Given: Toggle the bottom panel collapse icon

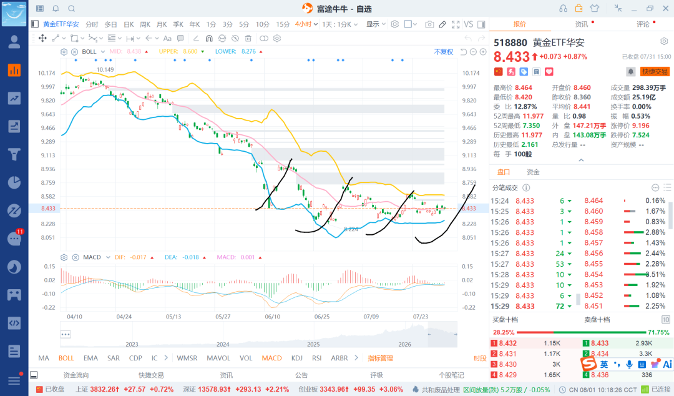Looking at the screenshot, I should click(34, 375).
